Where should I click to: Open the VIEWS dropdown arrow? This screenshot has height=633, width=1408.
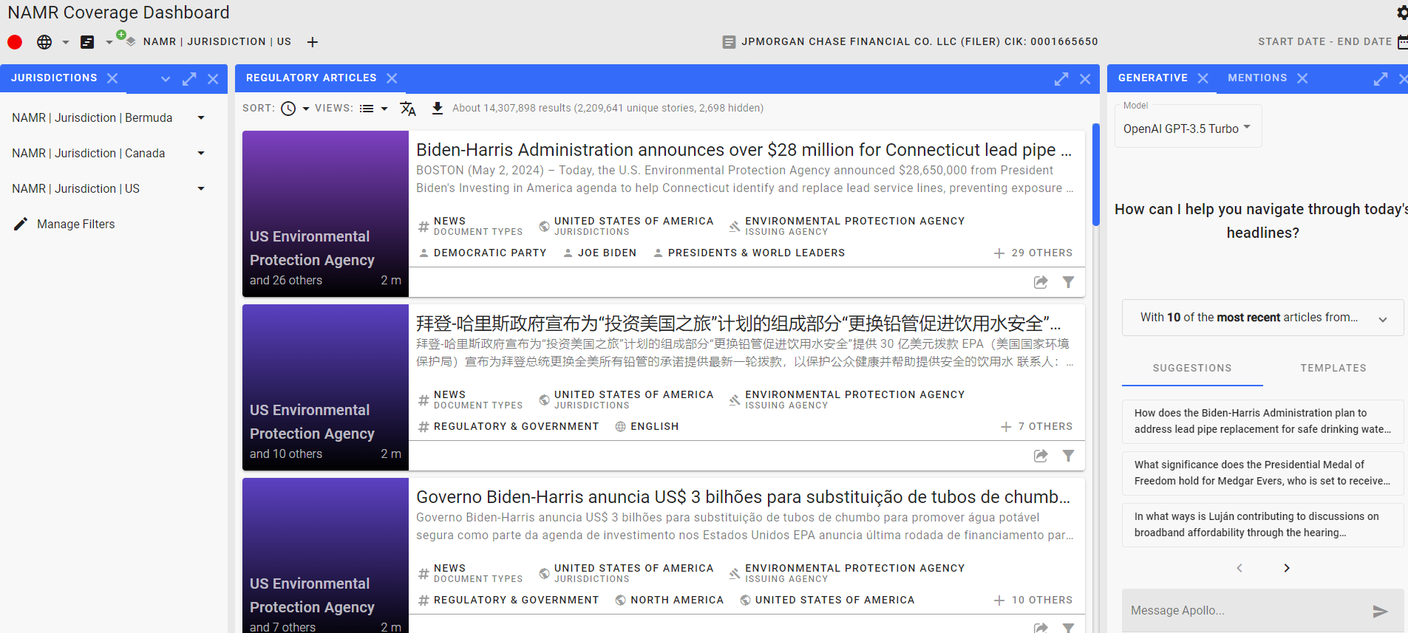click(x=384, y=109)
